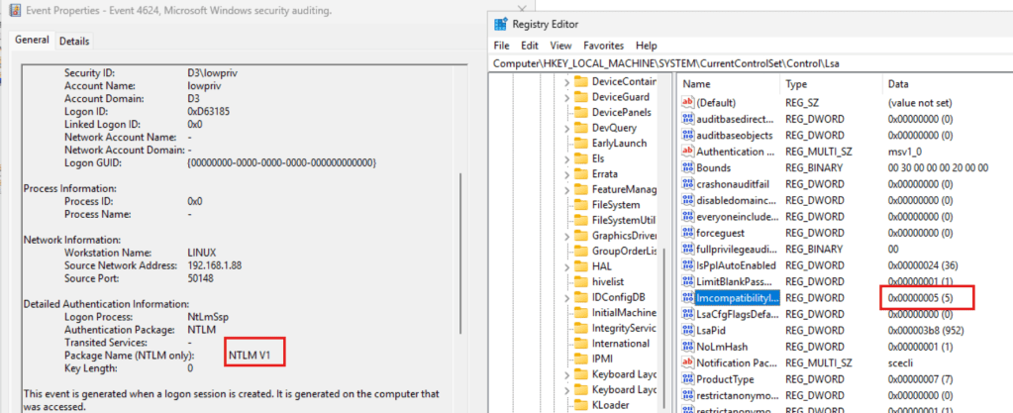Select the Notification Packages multi-string icon
This screenshot has width=1013, height=413.
pos(687,362)
